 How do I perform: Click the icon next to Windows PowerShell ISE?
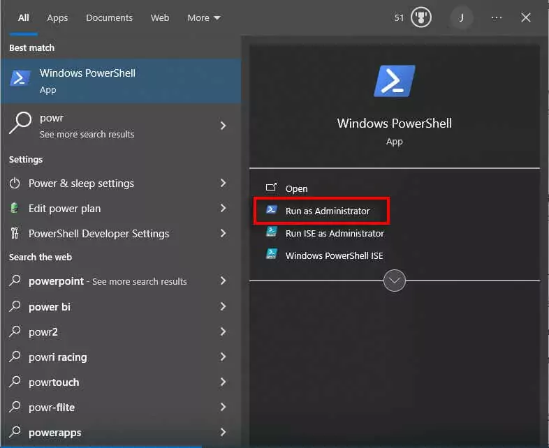[272, 255]
